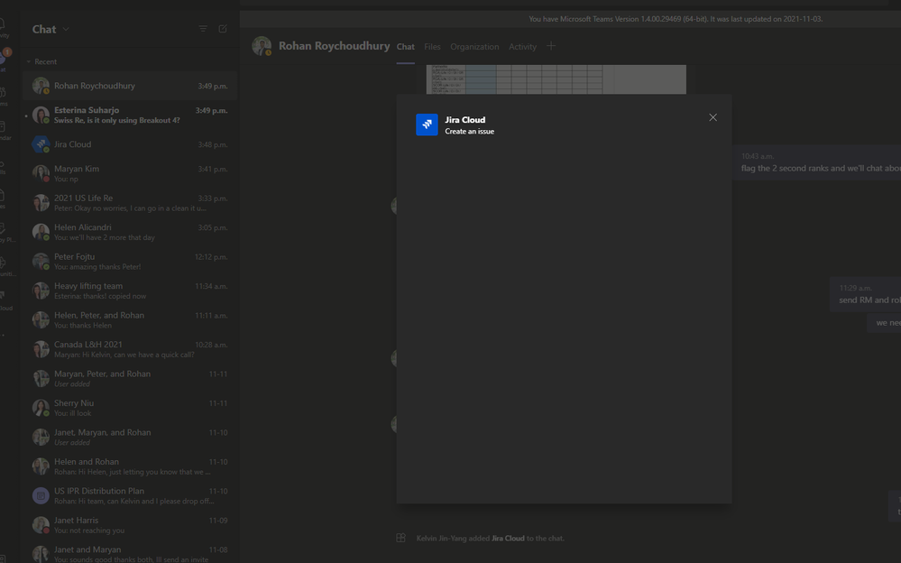Switch to the Chat tab
Image resolution: width=901 pixels, height=563 pixels.
406,47
